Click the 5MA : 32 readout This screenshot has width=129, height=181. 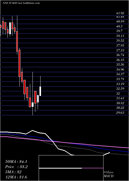(x=13, y=172)
